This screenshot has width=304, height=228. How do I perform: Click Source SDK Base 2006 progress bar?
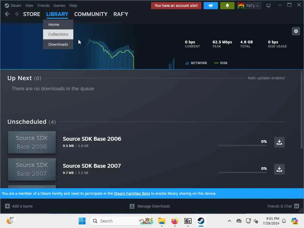(x=242, y=145)
